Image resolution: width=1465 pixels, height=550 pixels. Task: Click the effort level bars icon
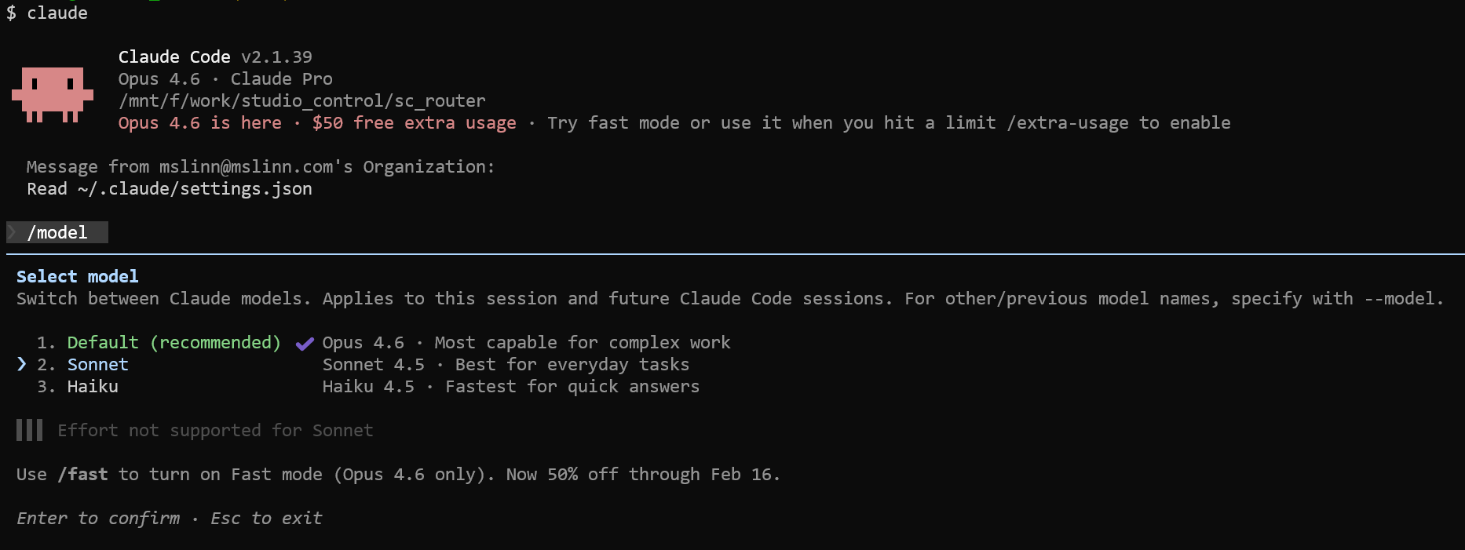click(30, 430)
